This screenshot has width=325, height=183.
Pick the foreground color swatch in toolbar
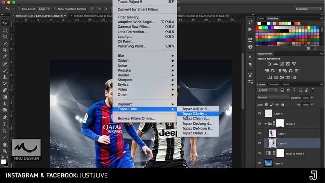click(x=4, y=162)
